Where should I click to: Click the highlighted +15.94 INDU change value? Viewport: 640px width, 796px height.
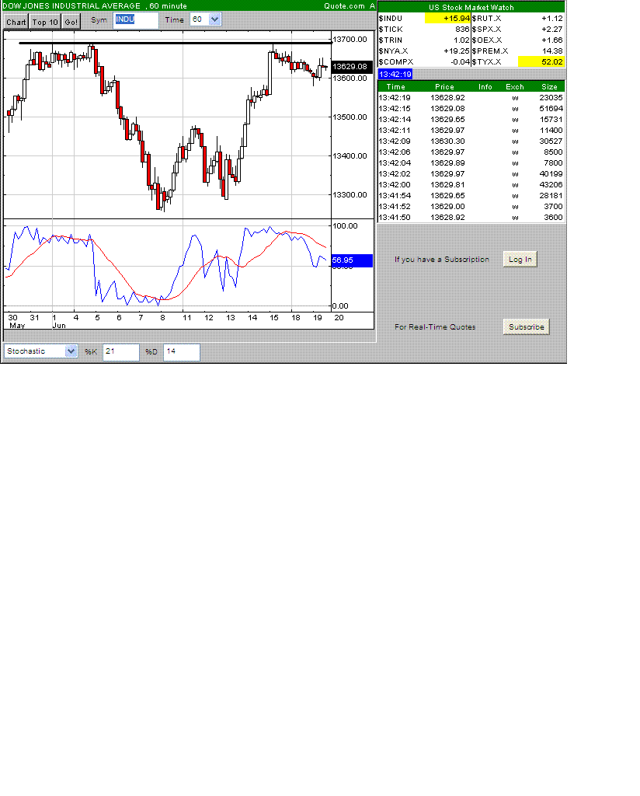click(448, 19)
